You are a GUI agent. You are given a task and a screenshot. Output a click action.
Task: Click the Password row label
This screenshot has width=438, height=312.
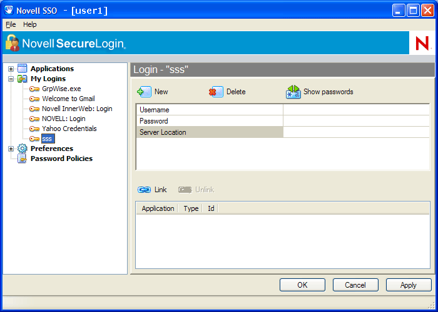210,121
